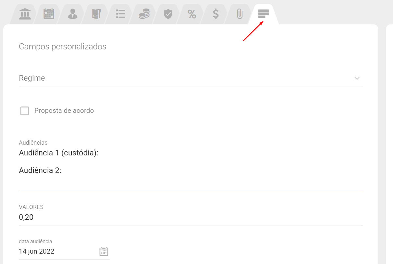Place cursor on the Audiência 2 line
The height and width of the screenshot is (264, 393).
click(x=40, y=170)
